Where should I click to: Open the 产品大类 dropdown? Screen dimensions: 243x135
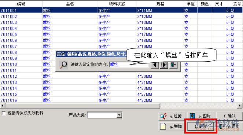(x=119, y=115)
